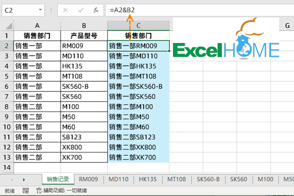The height and width of the screenshot is (196, 294).
Task: Click cell C11 销售二部SB123
Action: (139, 137)
